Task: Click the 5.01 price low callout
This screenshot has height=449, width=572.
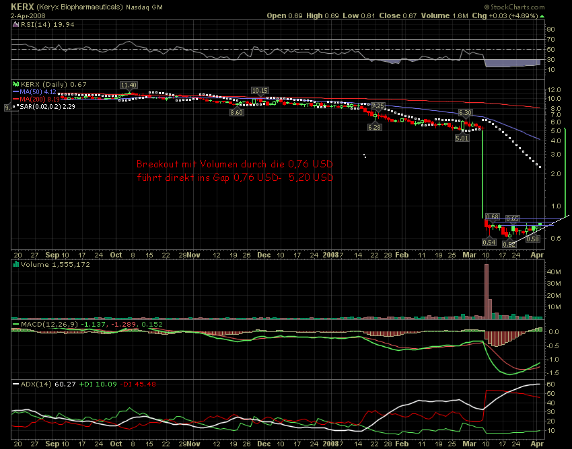Action: pos(462,138)
